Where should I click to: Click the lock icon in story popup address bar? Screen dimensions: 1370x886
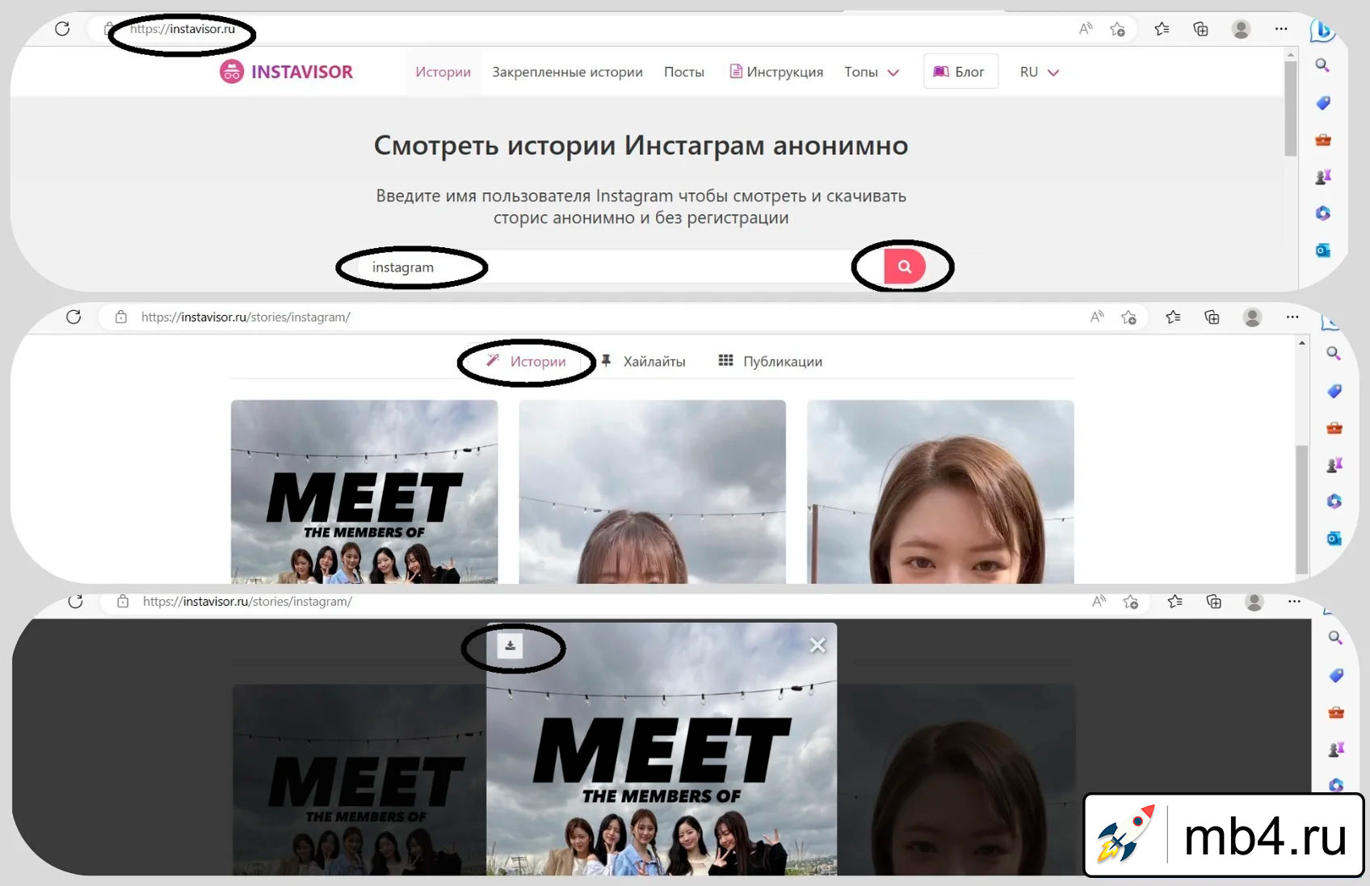[123, 602]
